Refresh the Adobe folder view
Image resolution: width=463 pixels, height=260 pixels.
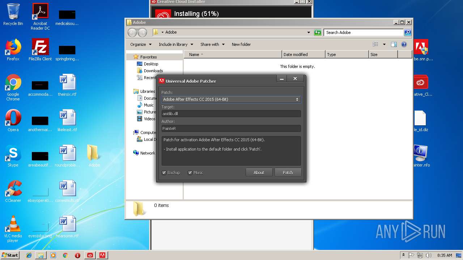pos(318,32)
